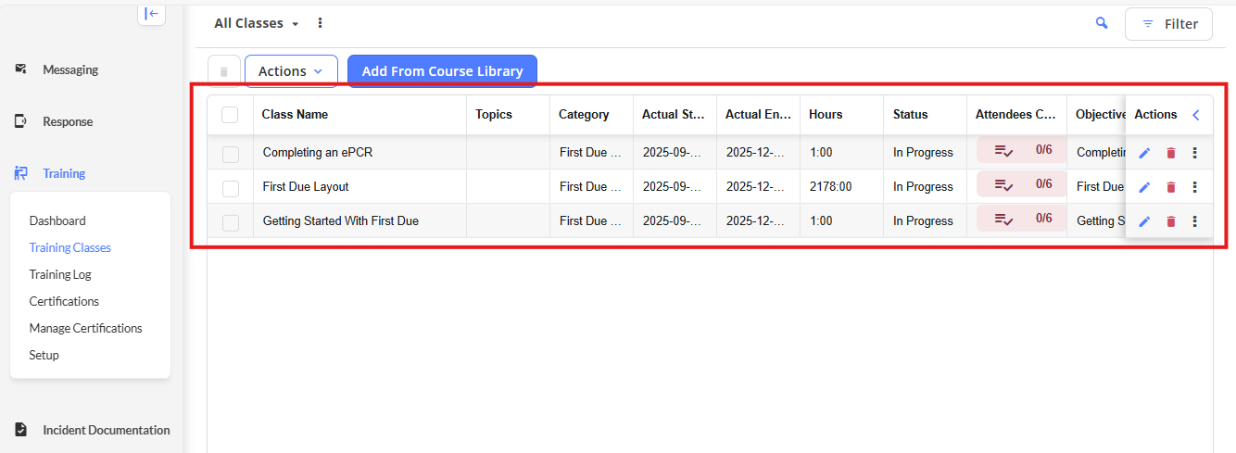Click the trash icon beside Actions dropdown
The image size is (1236, 453).
click(x=223, y=71)
